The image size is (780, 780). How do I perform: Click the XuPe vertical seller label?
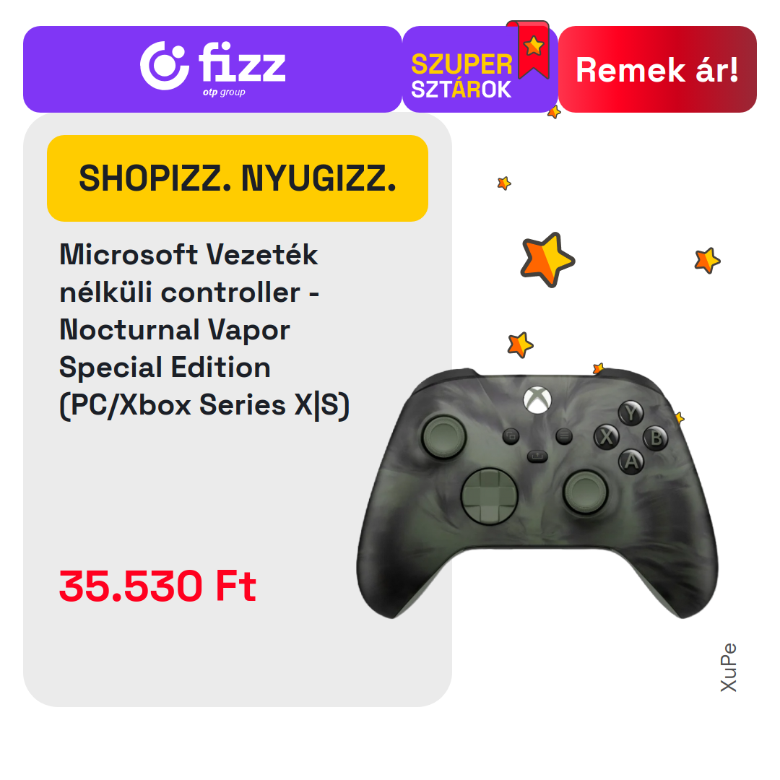(x=728, y=667)
